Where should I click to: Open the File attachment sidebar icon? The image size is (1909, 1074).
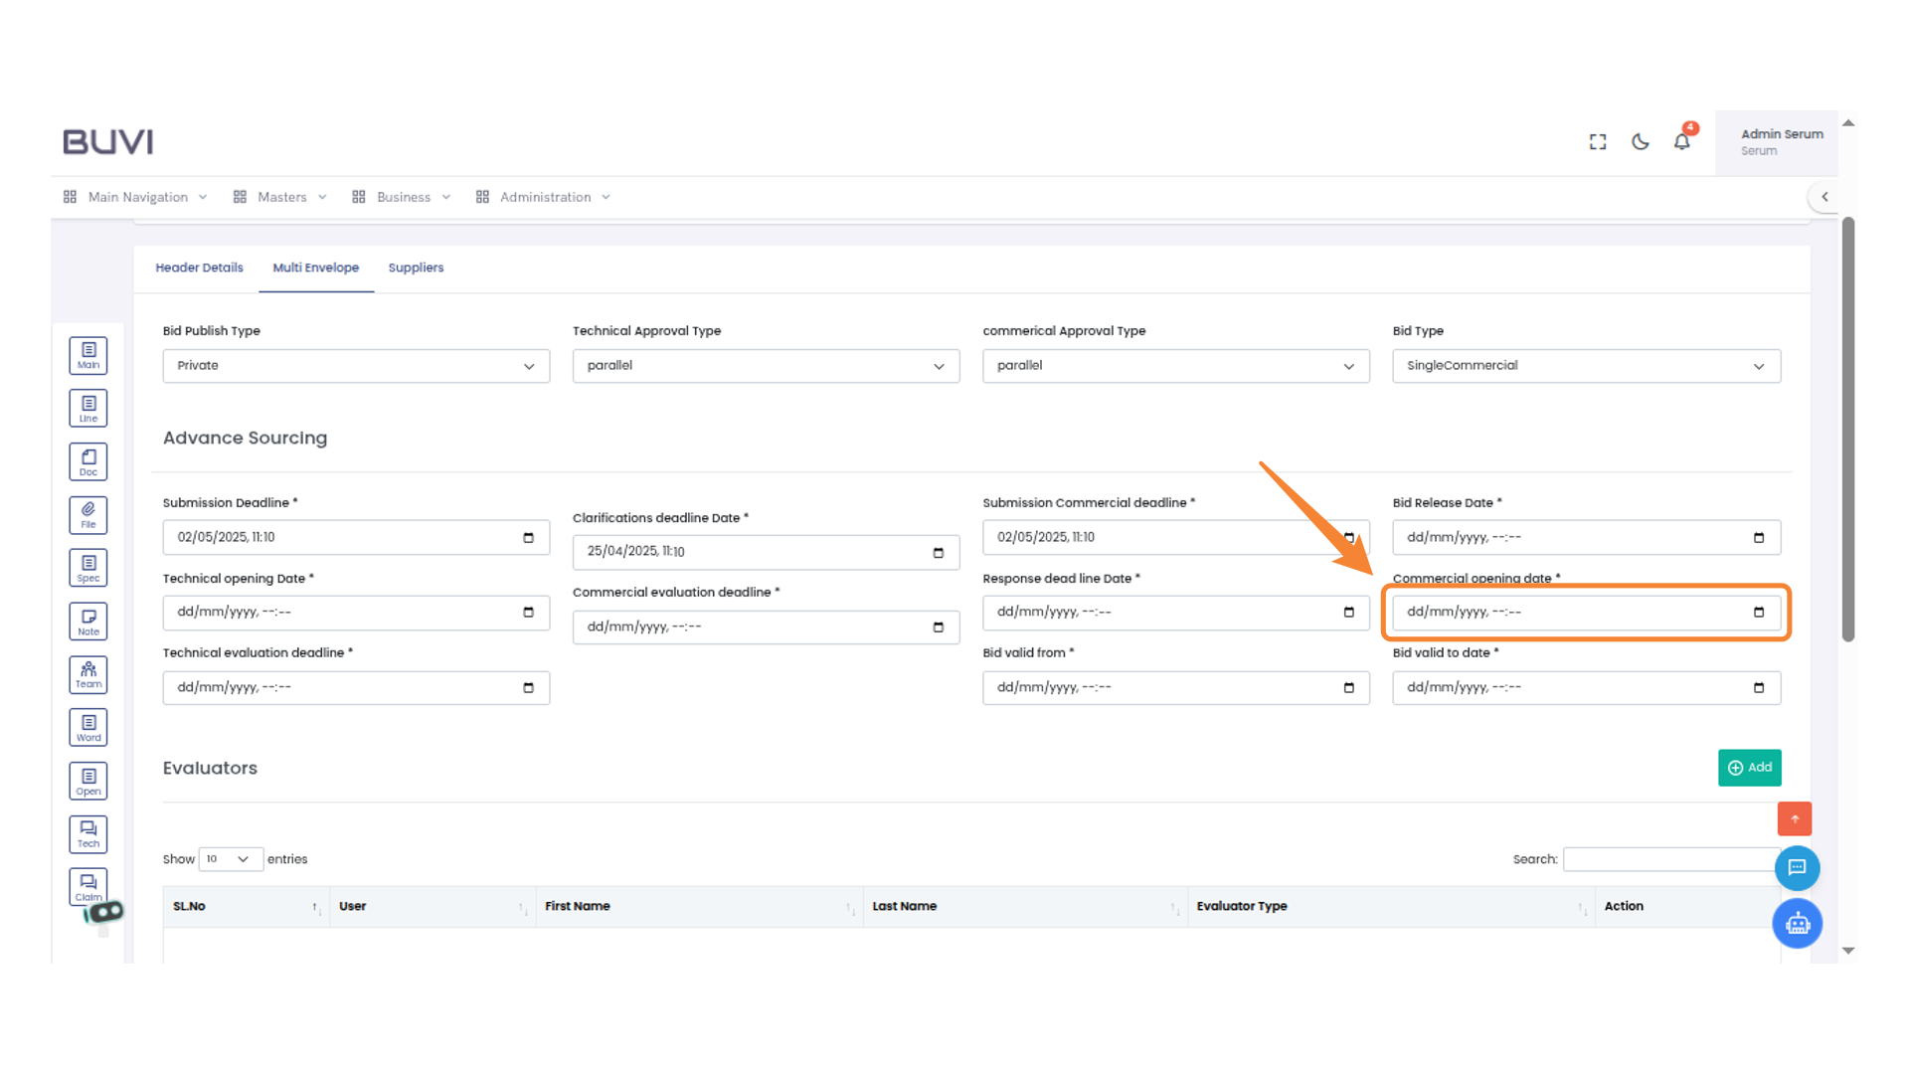click(x=88, y=515)
